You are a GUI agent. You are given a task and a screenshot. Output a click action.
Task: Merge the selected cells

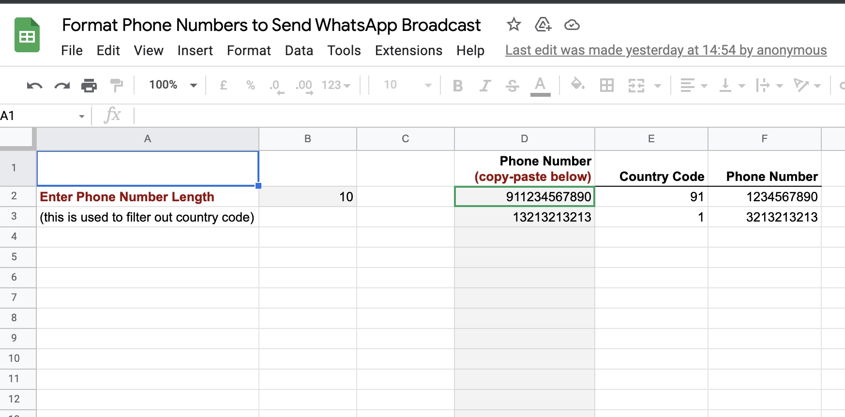click(636, 86)
